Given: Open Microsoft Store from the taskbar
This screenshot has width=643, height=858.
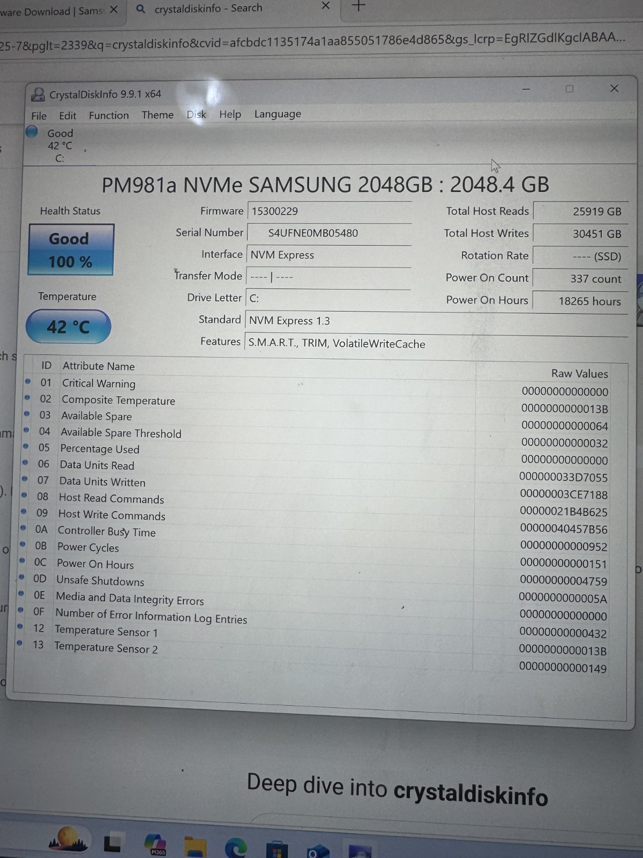Looking at the screenshot, I should pos(276,849).
